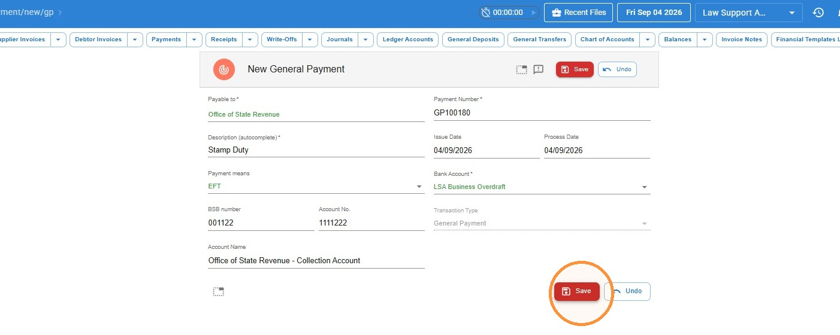Viewport: 840px width, 335px height.
Task: Click the header layout window icon
Action: 522,69
